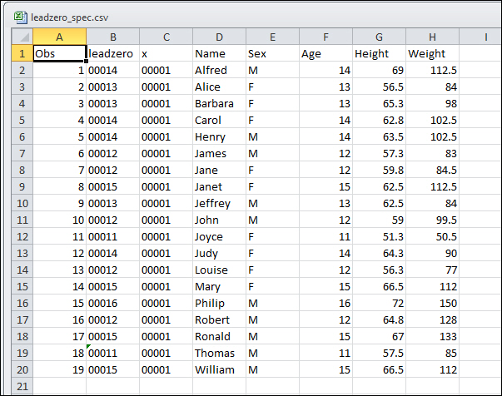Select row 21 header
The width and height of the screenshot is (502, 396).
22,386
